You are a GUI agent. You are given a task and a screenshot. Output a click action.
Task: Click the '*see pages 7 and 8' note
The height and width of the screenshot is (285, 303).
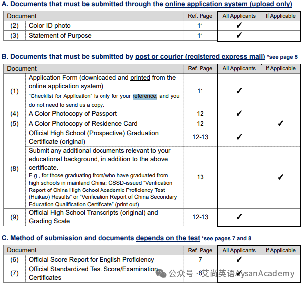pos(226,238)
